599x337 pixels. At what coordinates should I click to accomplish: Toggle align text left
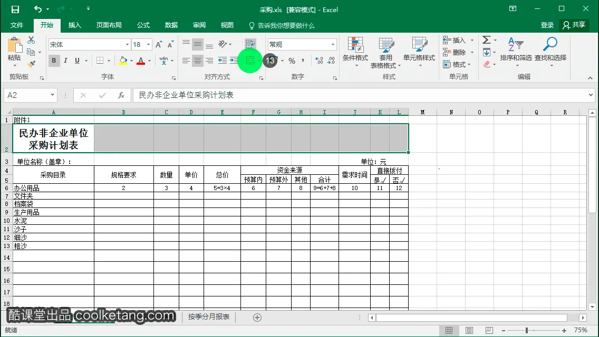(186, 61)
